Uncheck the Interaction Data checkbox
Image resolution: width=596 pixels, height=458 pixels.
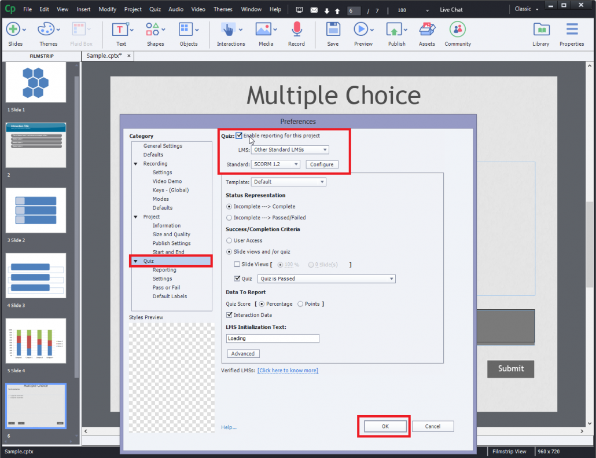coord(229,315)
